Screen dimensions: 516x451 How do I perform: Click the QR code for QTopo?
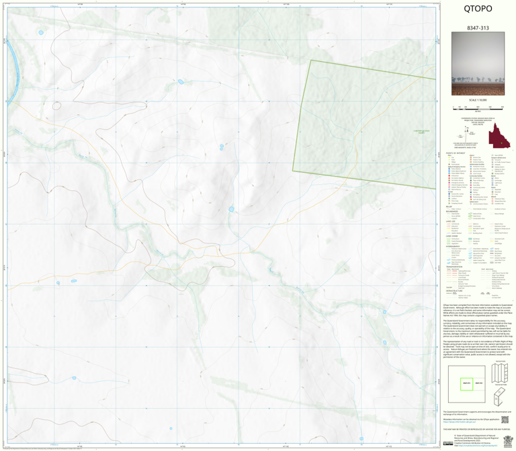pos(505,419)
